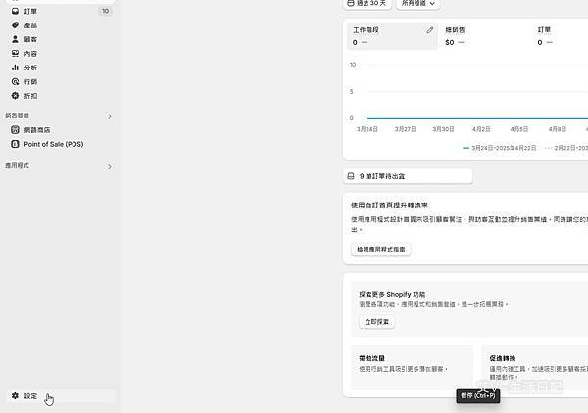
Task: Open Point of Sale (POS) channel
Action: pos(60,144)
